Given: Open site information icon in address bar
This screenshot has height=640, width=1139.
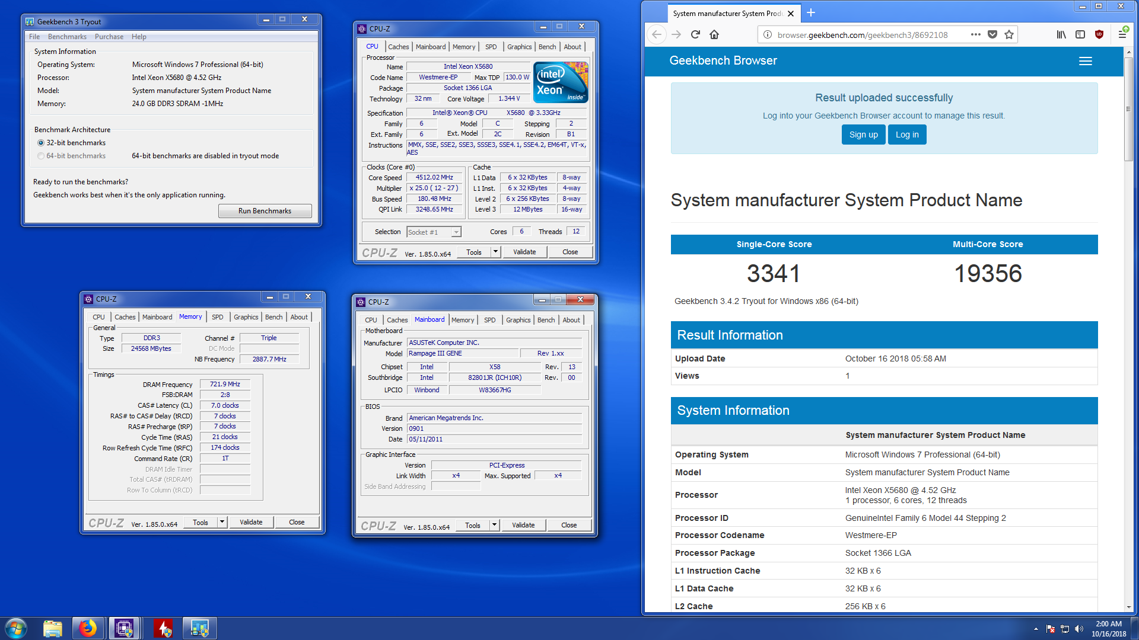Looking at the screenshot, I should click(x=767, y=34).
